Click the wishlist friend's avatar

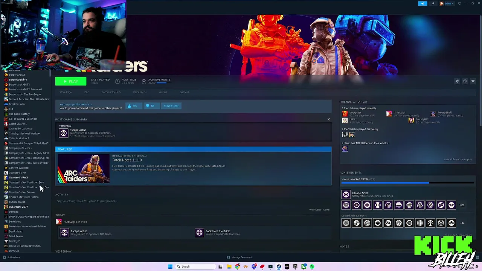click(345, 149)
